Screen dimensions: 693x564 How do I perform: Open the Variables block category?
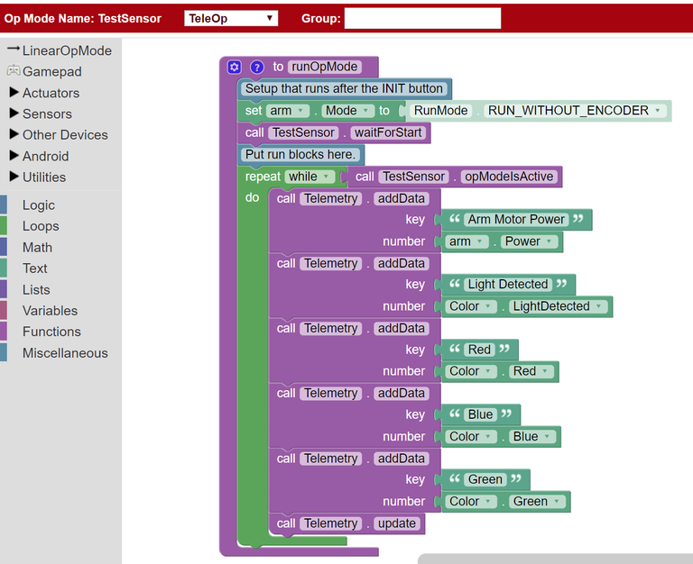(x=50, y=311)
